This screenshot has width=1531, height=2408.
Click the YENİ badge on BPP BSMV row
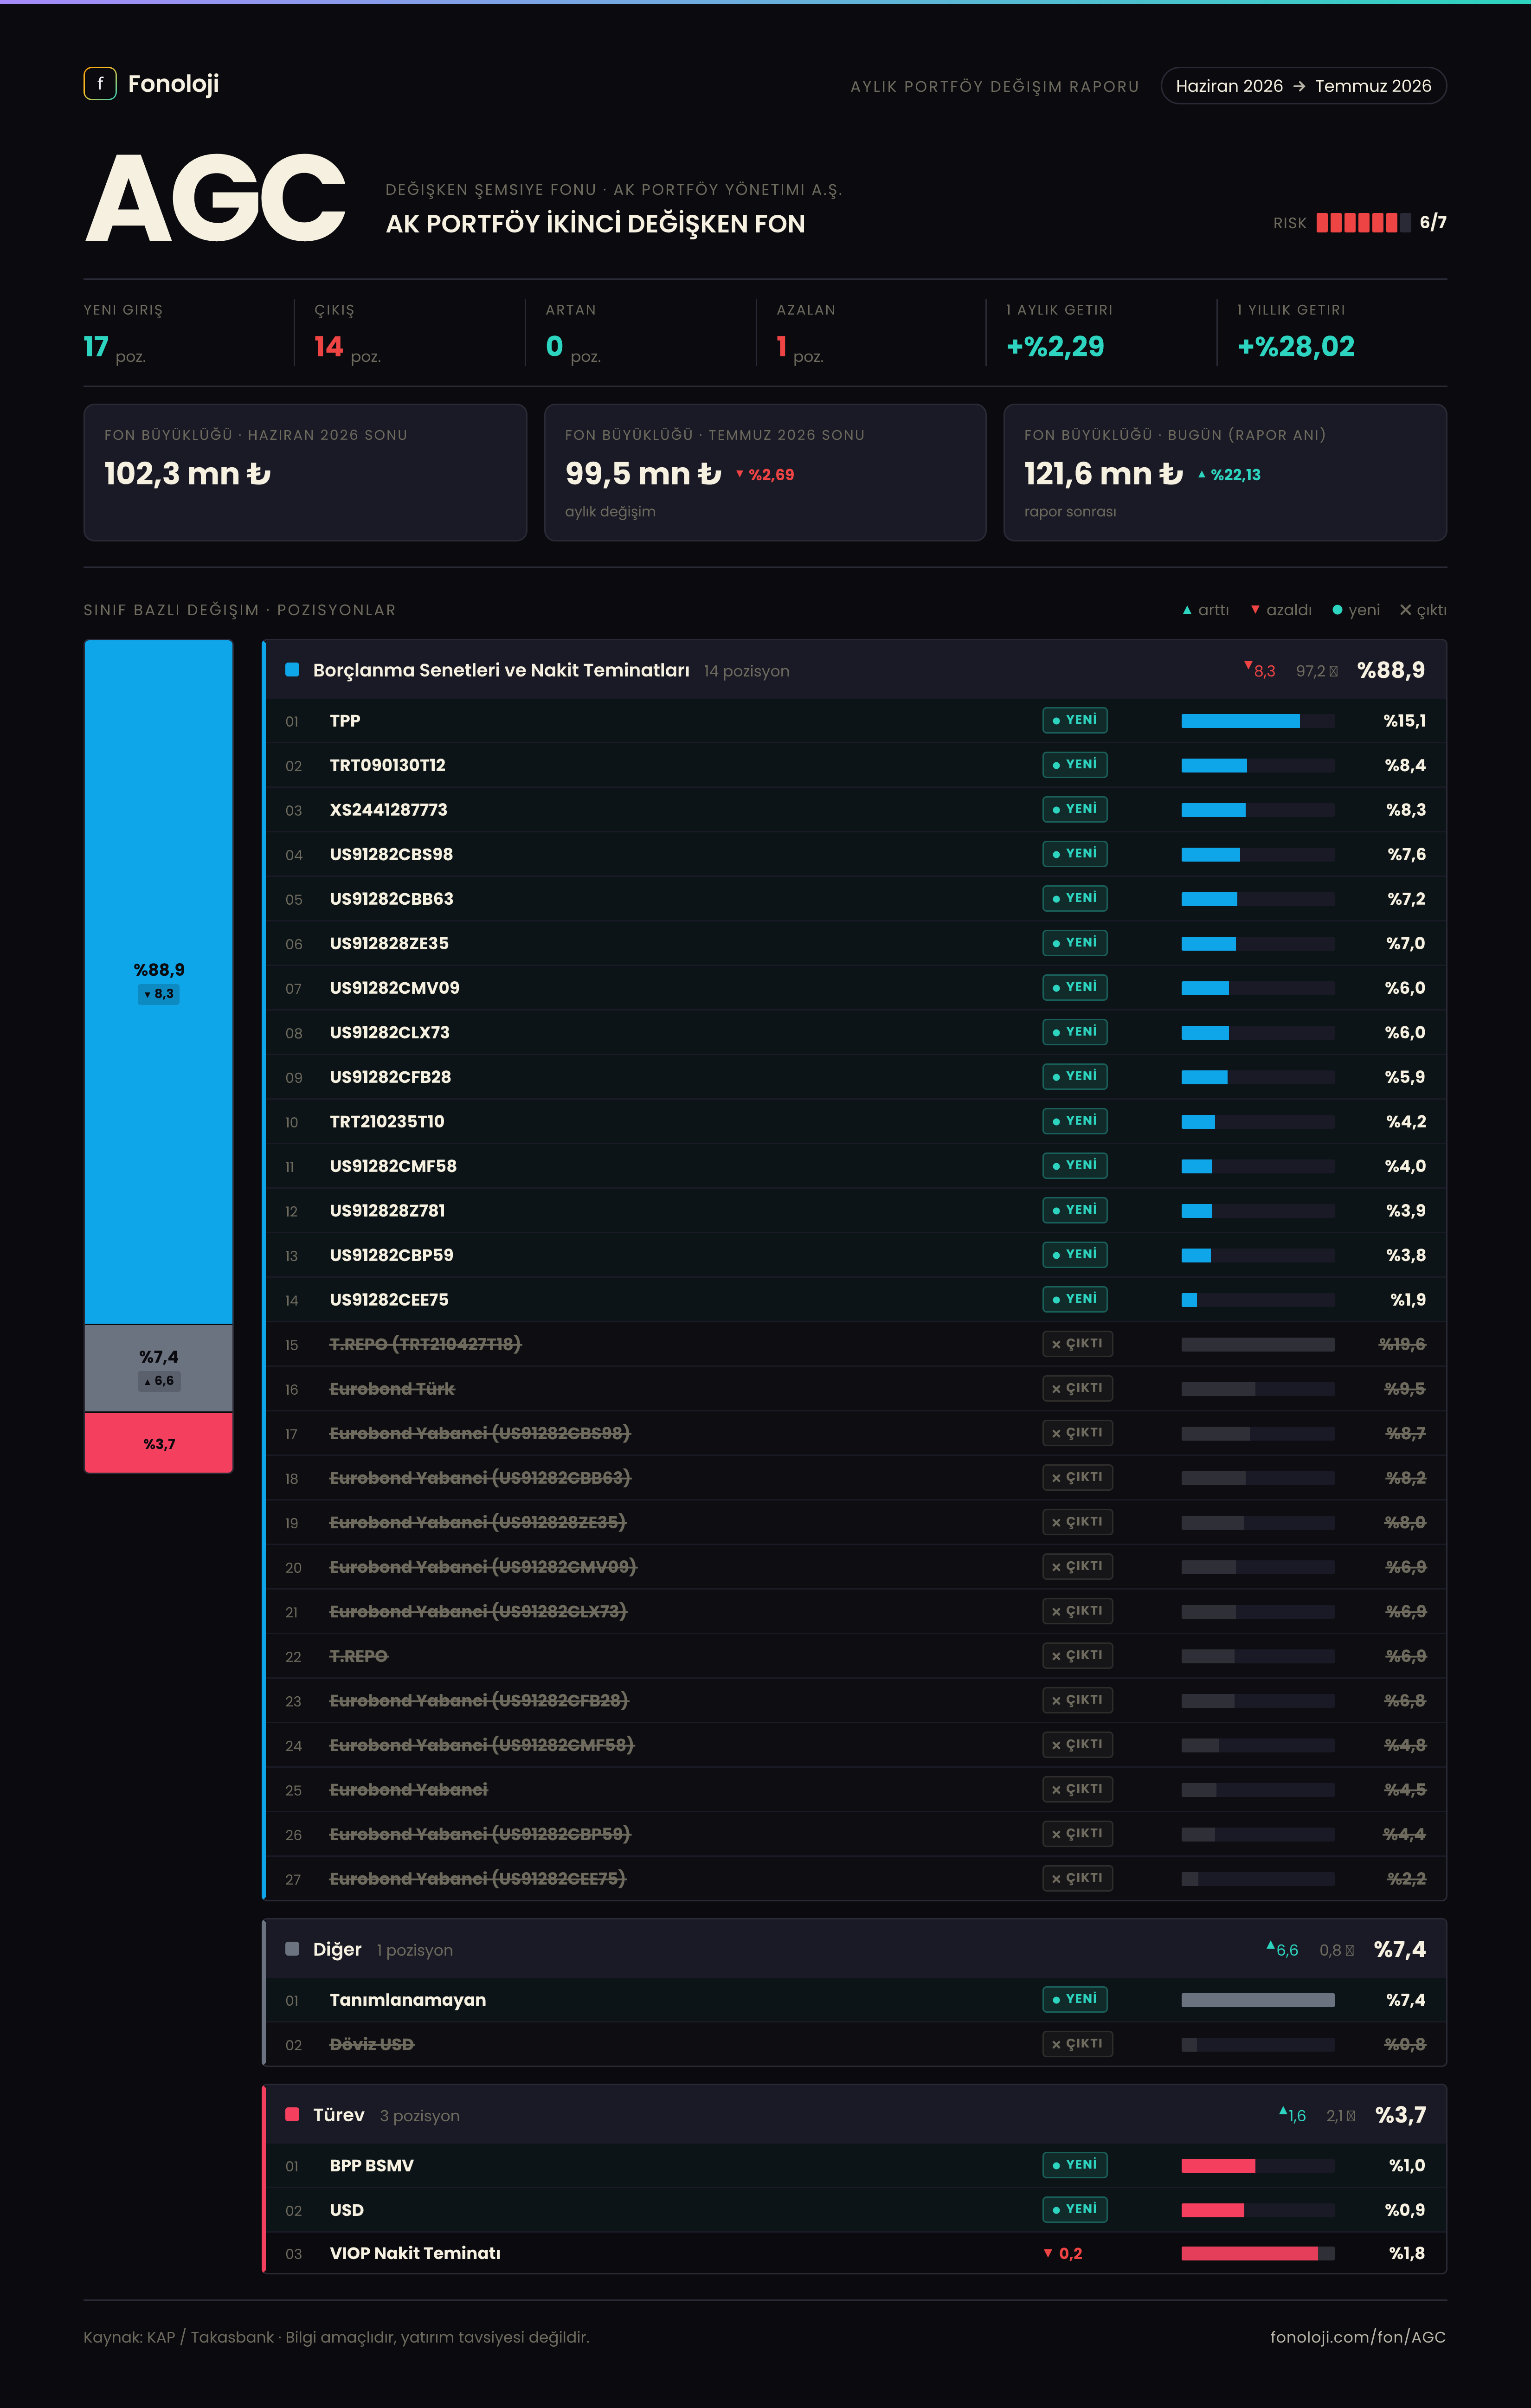click(x=1075, y=2165)
